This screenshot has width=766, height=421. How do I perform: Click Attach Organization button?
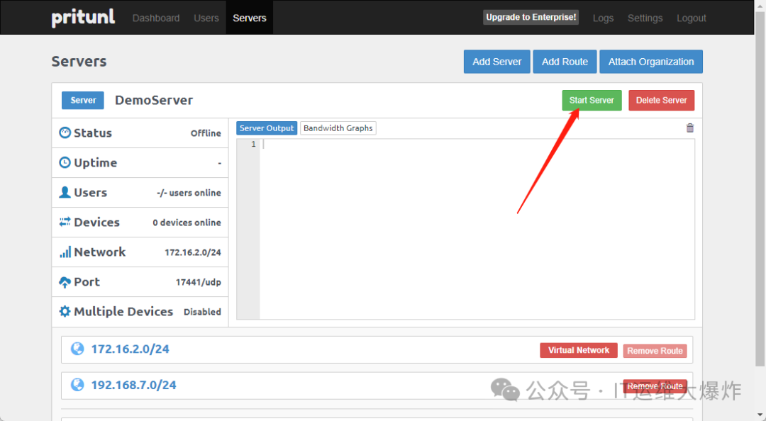click(x=650, y=62)
